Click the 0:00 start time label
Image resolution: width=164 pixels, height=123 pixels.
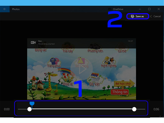(7, 109)
